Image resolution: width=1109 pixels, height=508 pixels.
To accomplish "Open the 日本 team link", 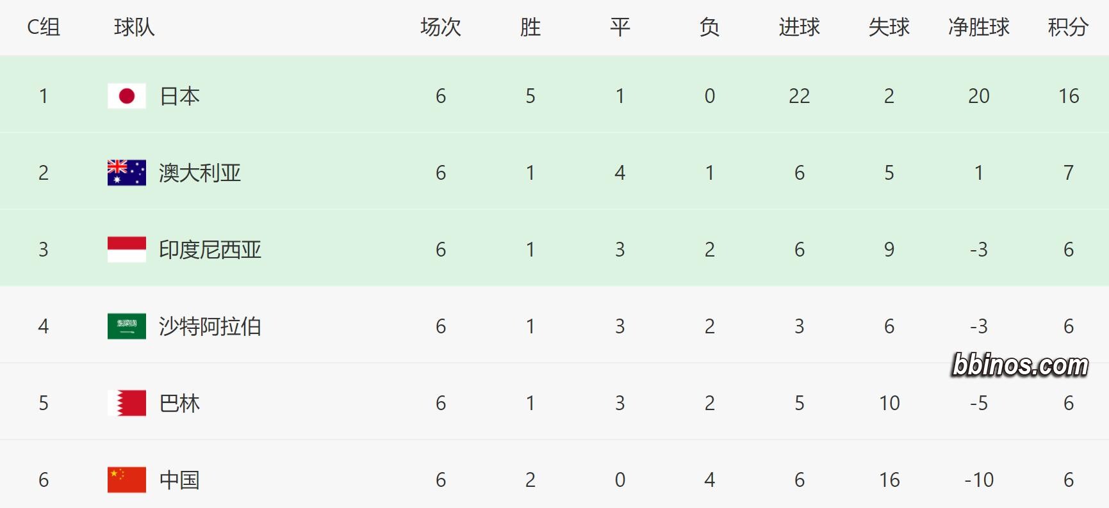I will [179, 96].
